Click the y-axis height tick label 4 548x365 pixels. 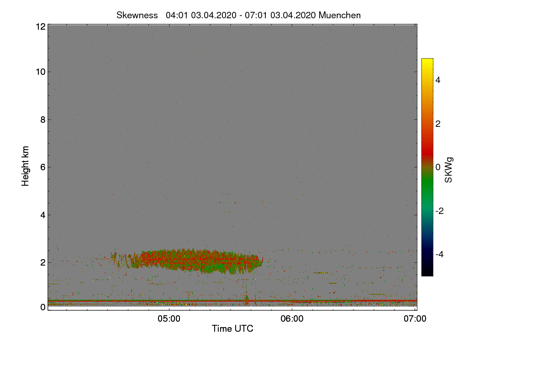[x=43, y=214]
